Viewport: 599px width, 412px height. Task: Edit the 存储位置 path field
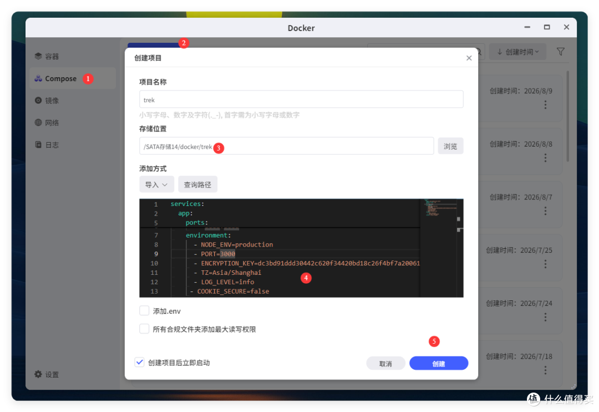[287, 146]
